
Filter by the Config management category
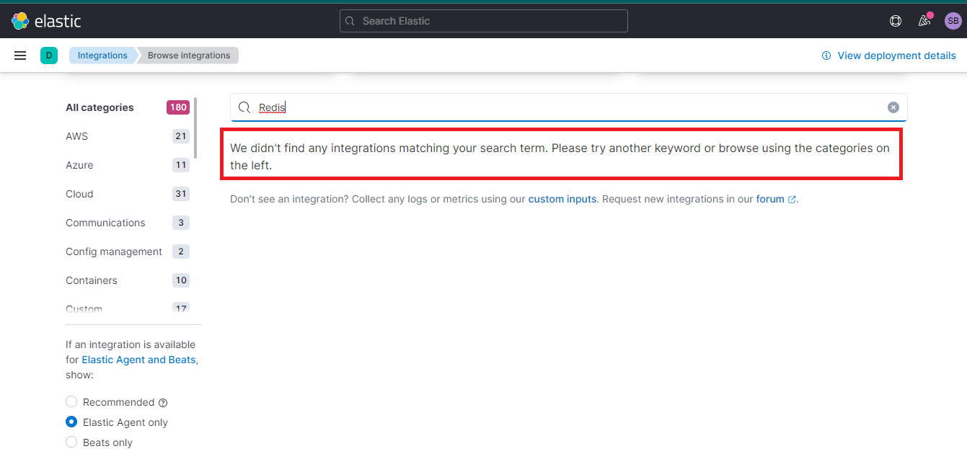click(x=114, y=252)
